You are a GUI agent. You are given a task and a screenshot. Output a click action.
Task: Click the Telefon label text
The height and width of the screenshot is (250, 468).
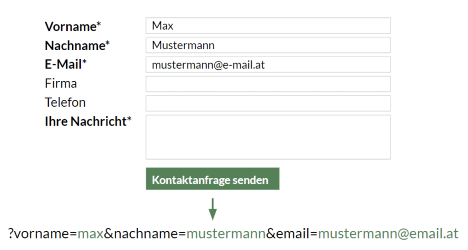[x=65, y=103]
